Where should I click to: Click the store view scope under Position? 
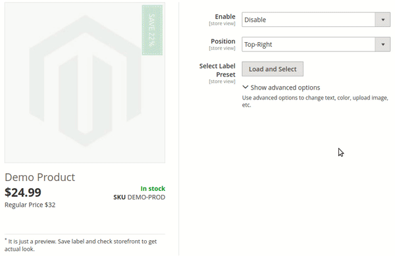click(x=222, y=48)
